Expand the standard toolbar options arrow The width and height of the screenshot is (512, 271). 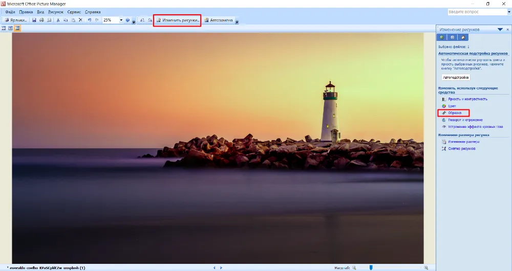[x=134, y=21]
